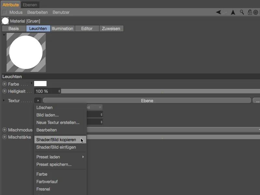This screenshot has height=195, width=260.
Task: Click the white sphere material preview
Action: (x=26, y=52)
